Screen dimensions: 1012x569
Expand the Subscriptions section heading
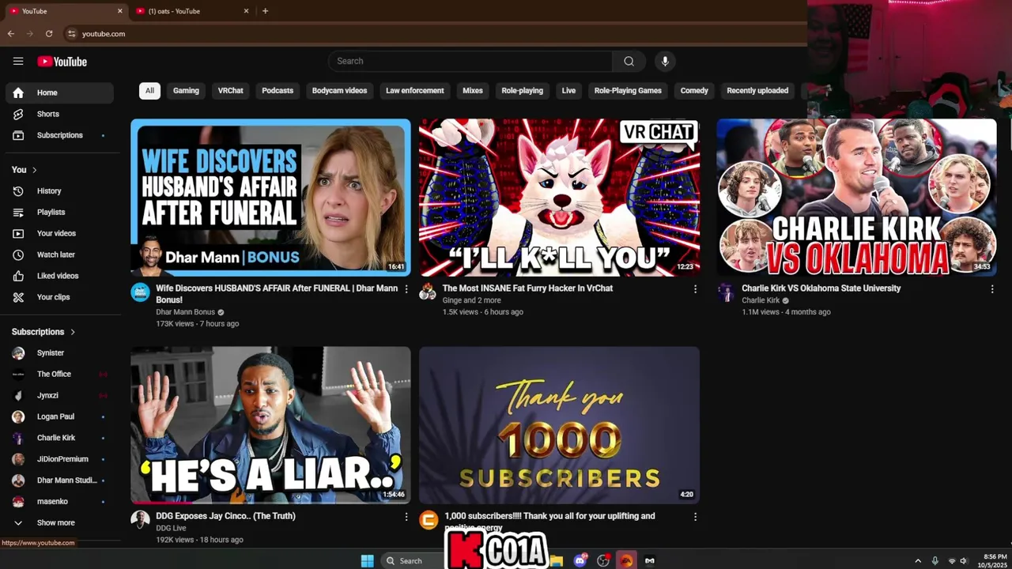pyautogui.click(x=43, y=332)
